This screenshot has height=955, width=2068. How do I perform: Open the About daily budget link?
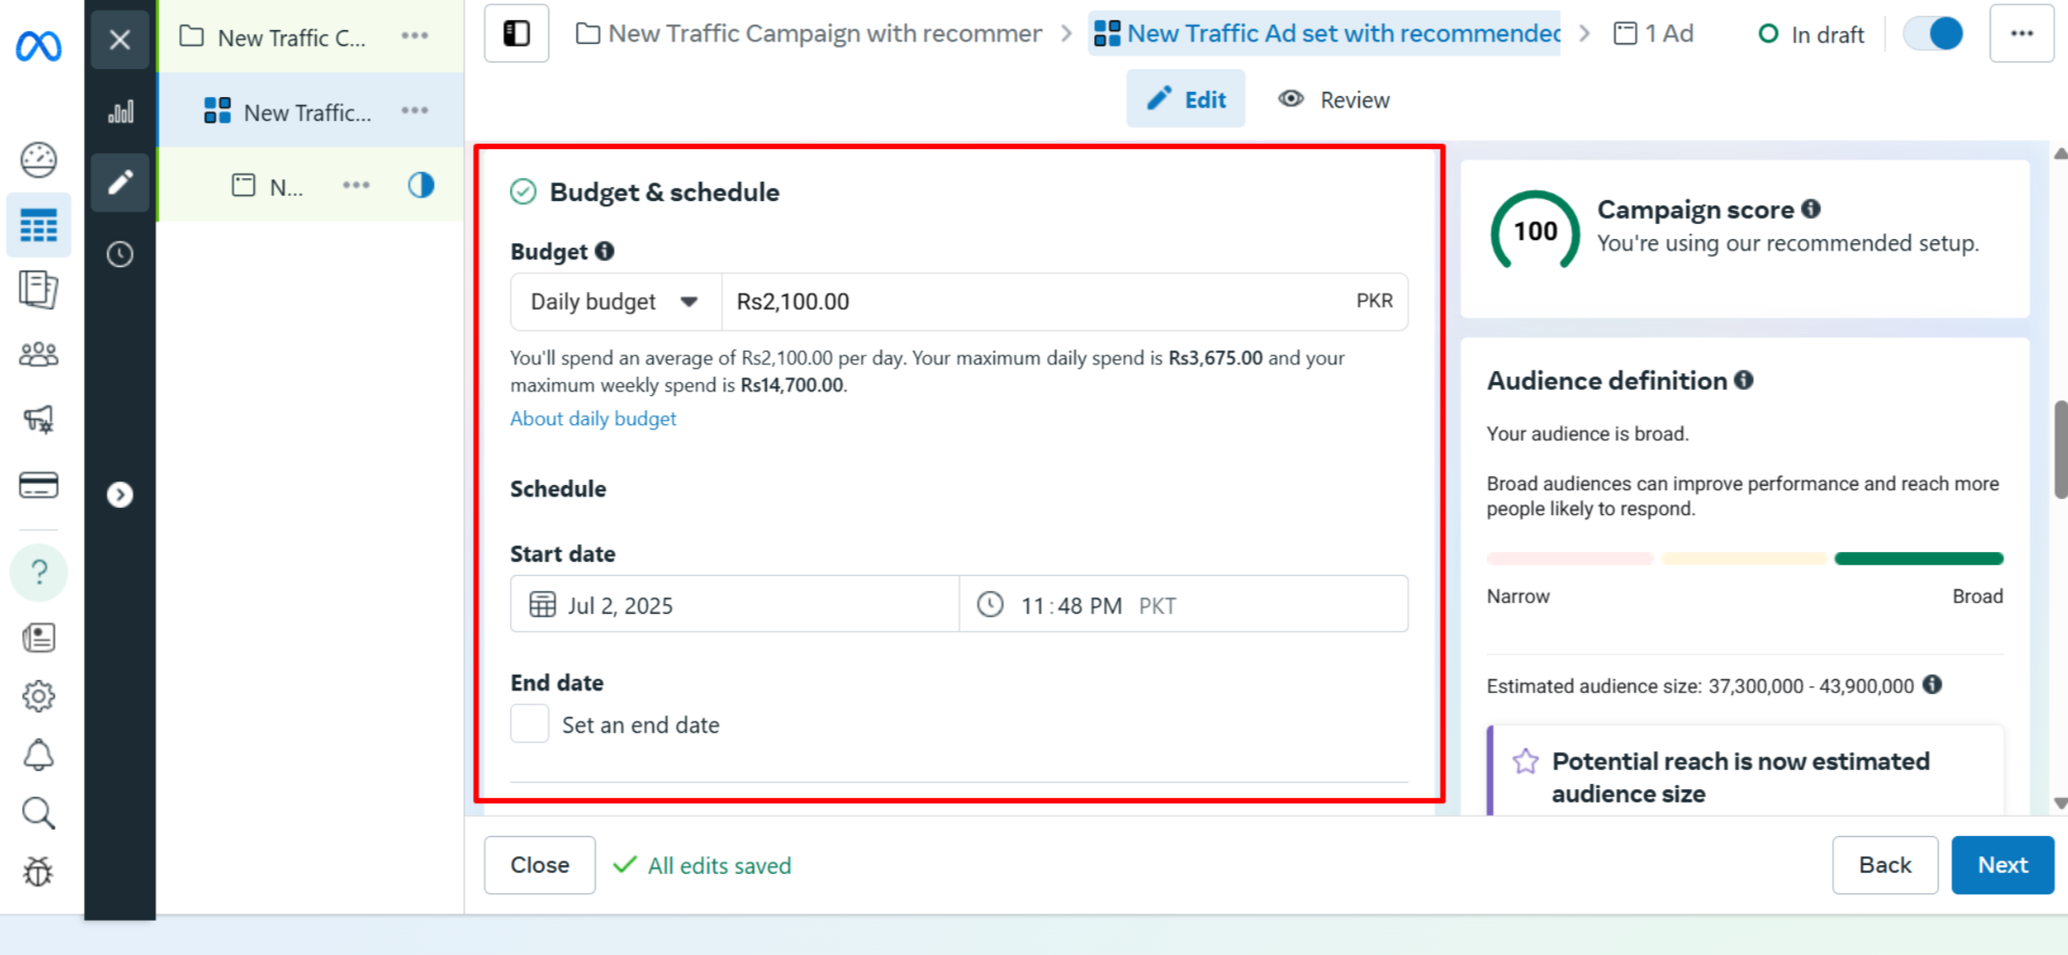pyautogui.click(x=593, y=419)
